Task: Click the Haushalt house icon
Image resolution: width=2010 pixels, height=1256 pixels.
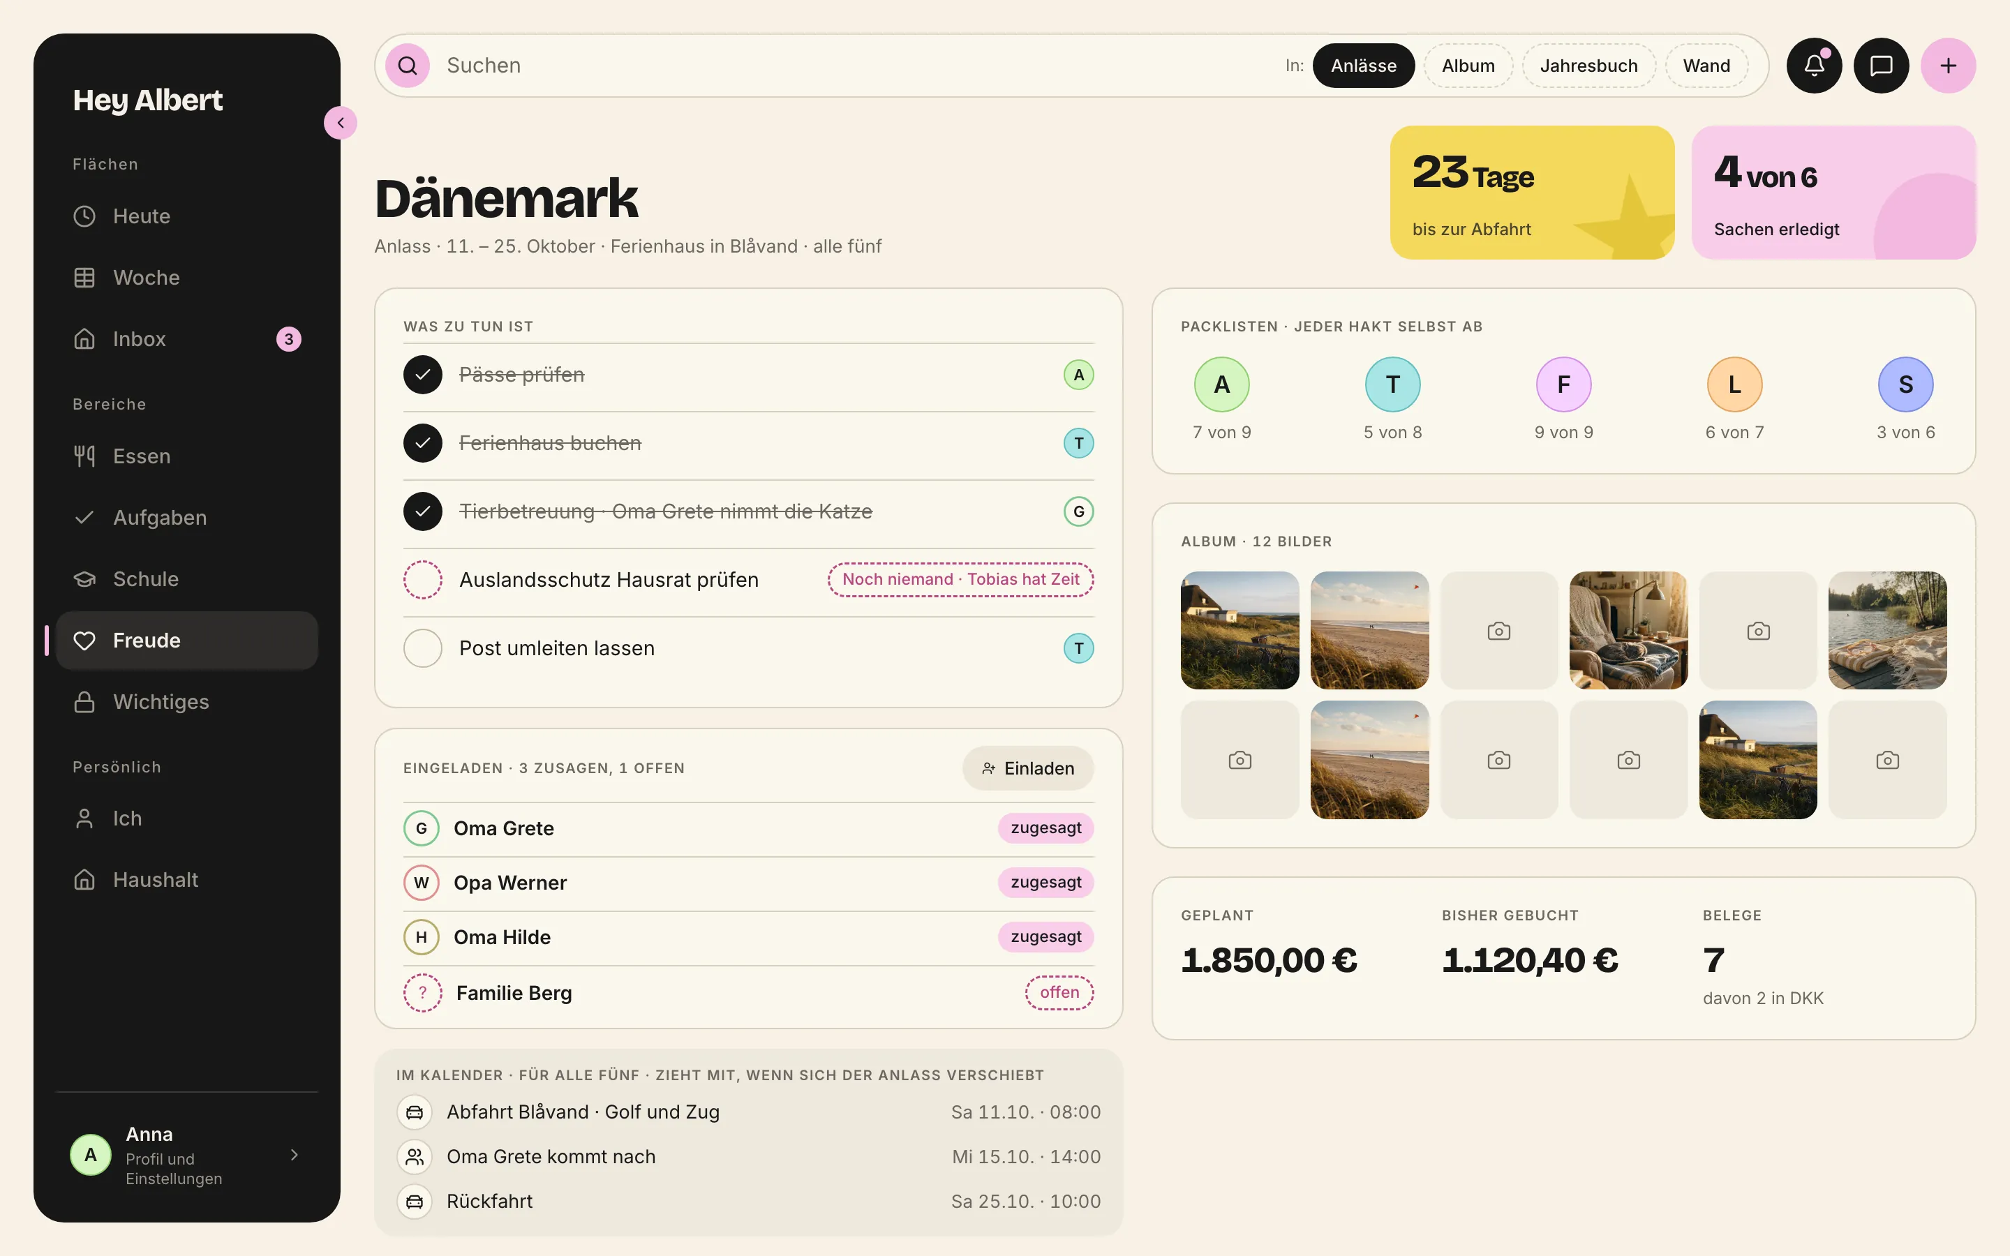Action: click(84, 880)
